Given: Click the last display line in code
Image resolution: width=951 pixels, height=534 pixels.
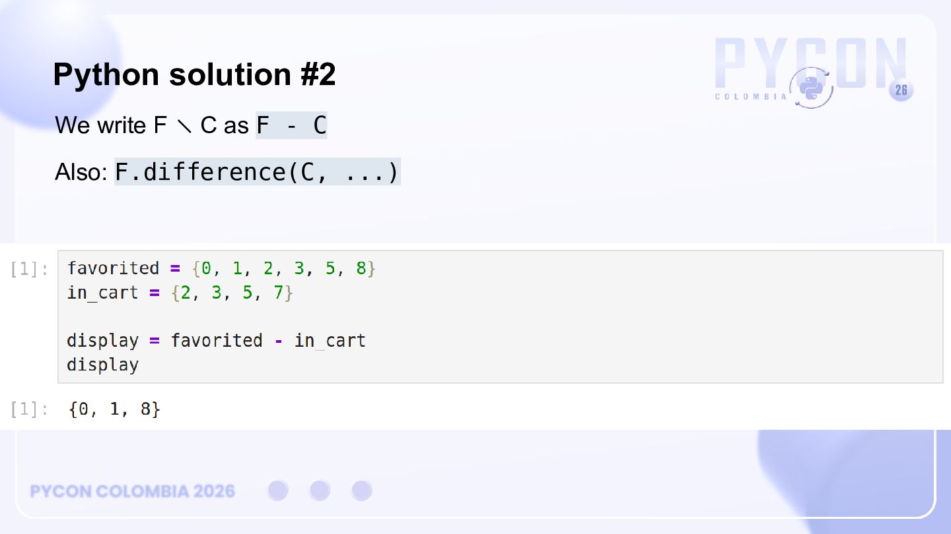Looking at the screenshot, I should (102, 365).
